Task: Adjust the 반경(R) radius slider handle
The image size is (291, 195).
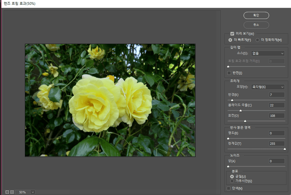Action: [232, 100]
